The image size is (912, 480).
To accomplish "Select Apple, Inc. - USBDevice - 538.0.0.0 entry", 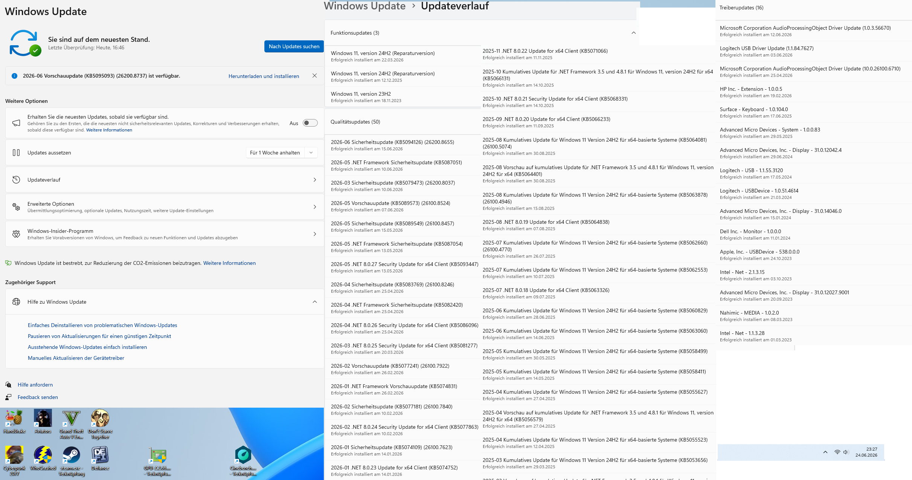I will 813,255.
